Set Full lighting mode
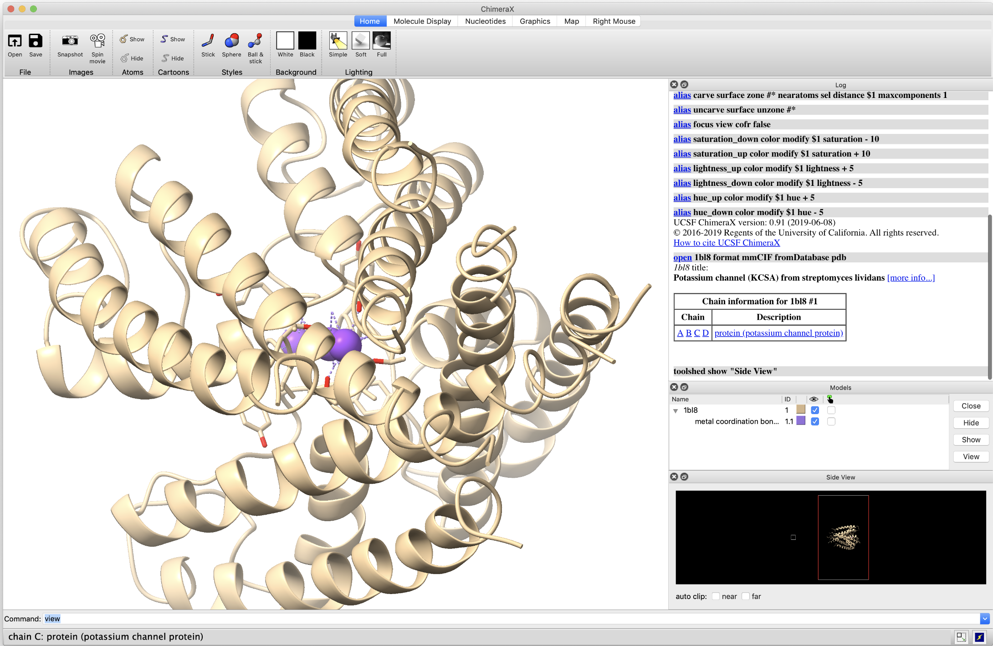This screenshot has width=993, height=646. tap(382, 41)
